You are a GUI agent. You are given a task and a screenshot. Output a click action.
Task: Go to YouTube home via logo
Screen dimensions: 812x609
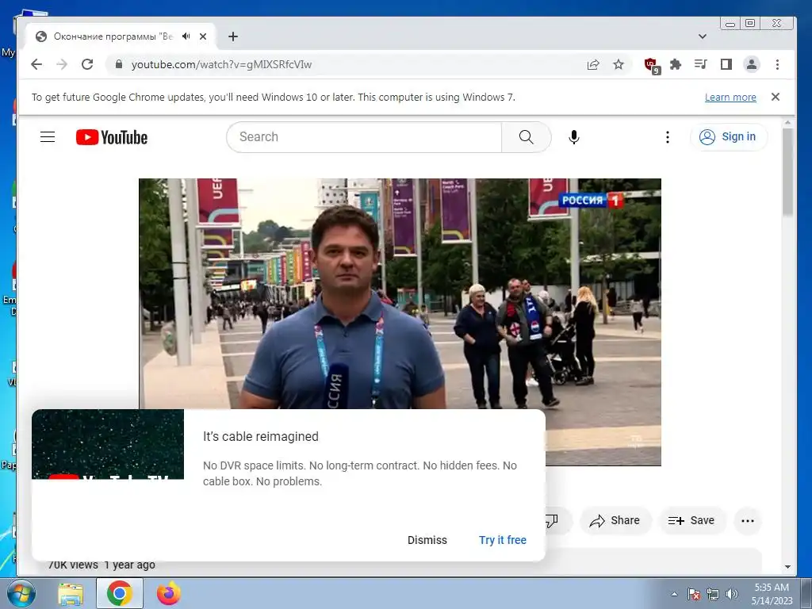point(112,137)
